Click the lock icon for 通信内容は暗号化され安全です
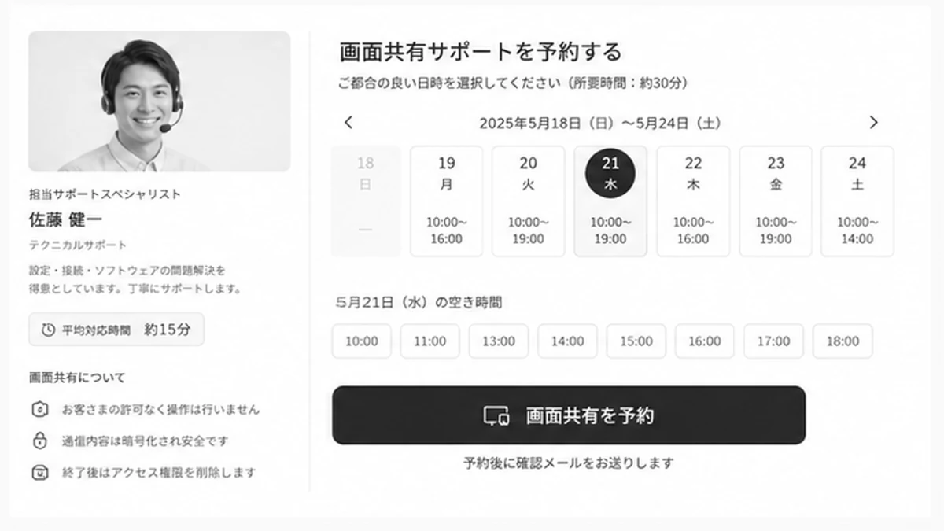The image size is (944, 531). (x=39, y=441)
